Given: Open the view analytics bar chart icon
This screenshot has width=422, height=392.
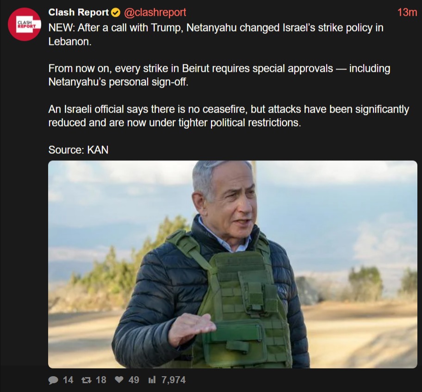Looking at the screenshot, I should pos(152,379).
